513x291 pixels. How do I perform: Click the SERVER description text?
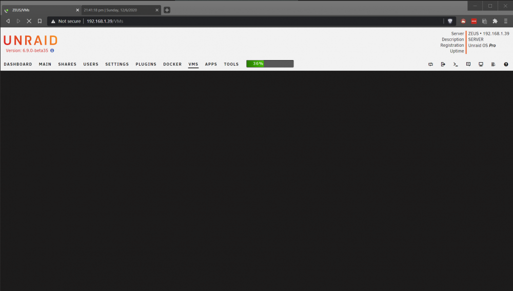pyautogui.click(x=476, y=40)
